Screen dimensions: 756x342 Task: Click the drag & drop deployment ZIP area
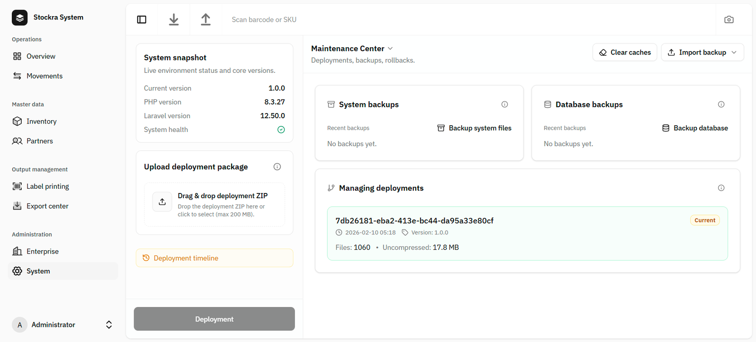click(215, 204)
